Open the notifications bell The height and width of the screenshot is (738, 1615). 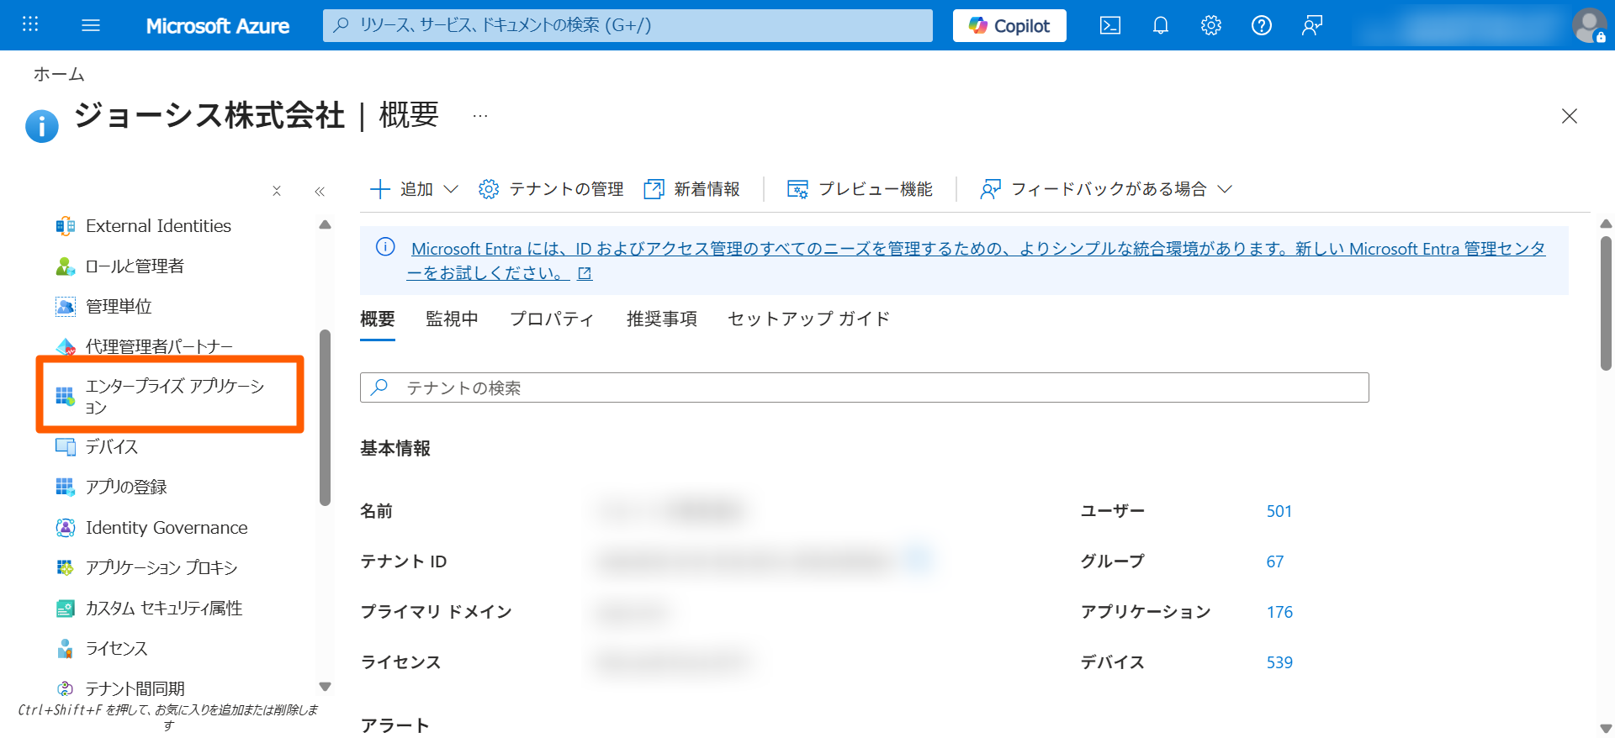tap(1160, 25)
